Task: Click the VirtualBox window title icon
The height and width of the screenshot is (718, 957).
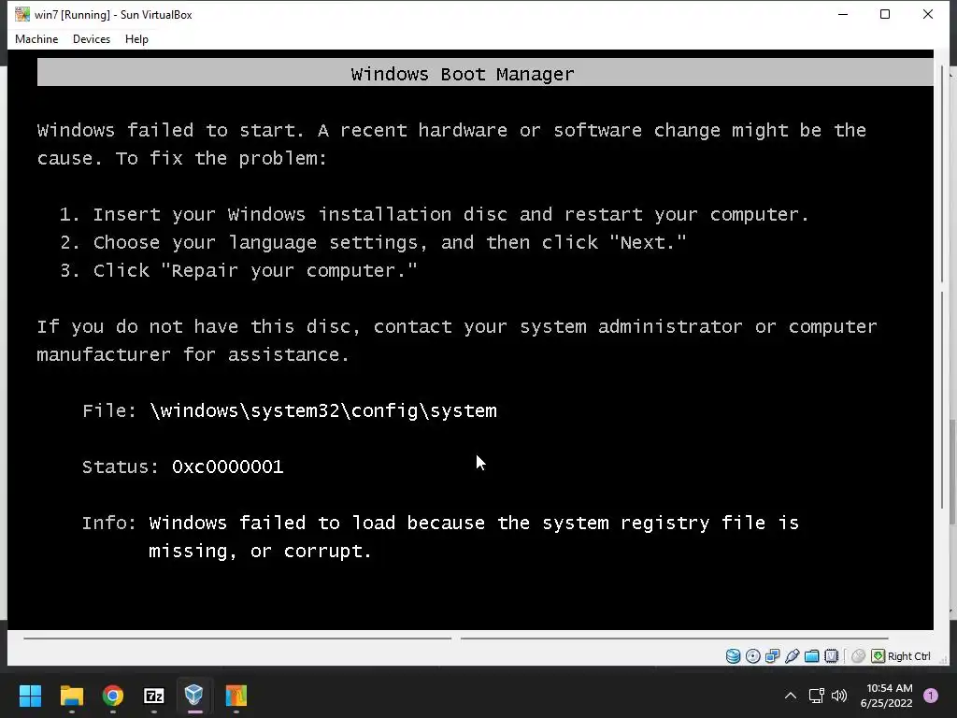Action: [x=22, y=14]
